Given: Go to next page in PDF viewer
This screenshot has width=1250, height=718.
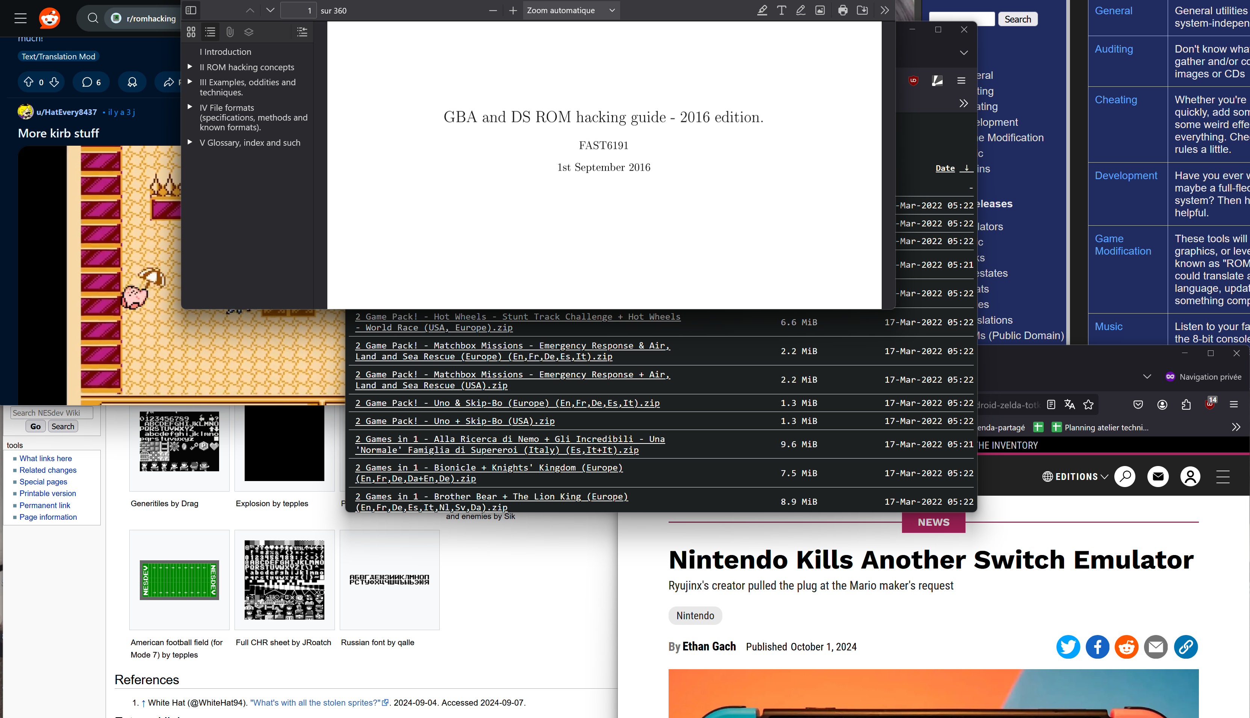Looking at the screenshot, I should (x=270, y=11).
